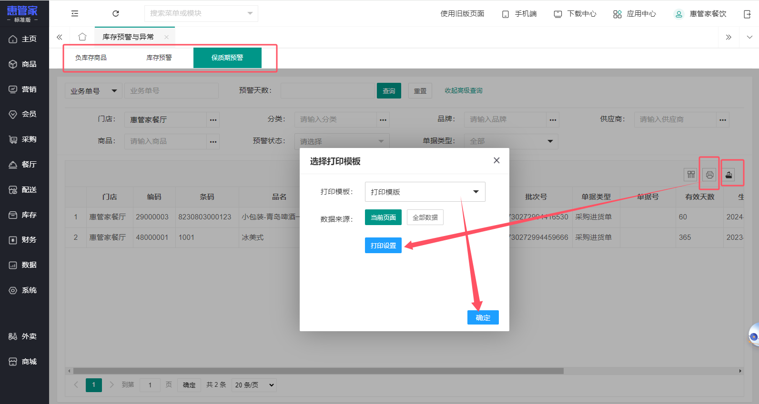Open the 预警状态 dropdown

[342, 141]
